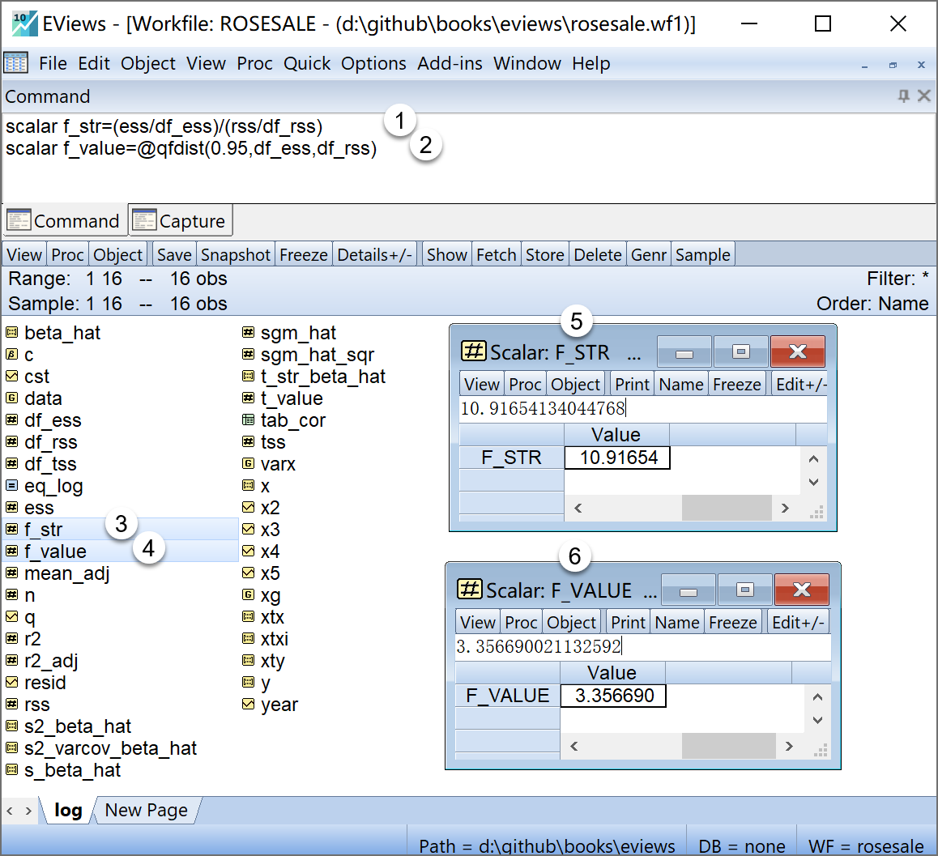
Task: Open Object dropdown in F_VALUE window
Action: pos(572,623)
